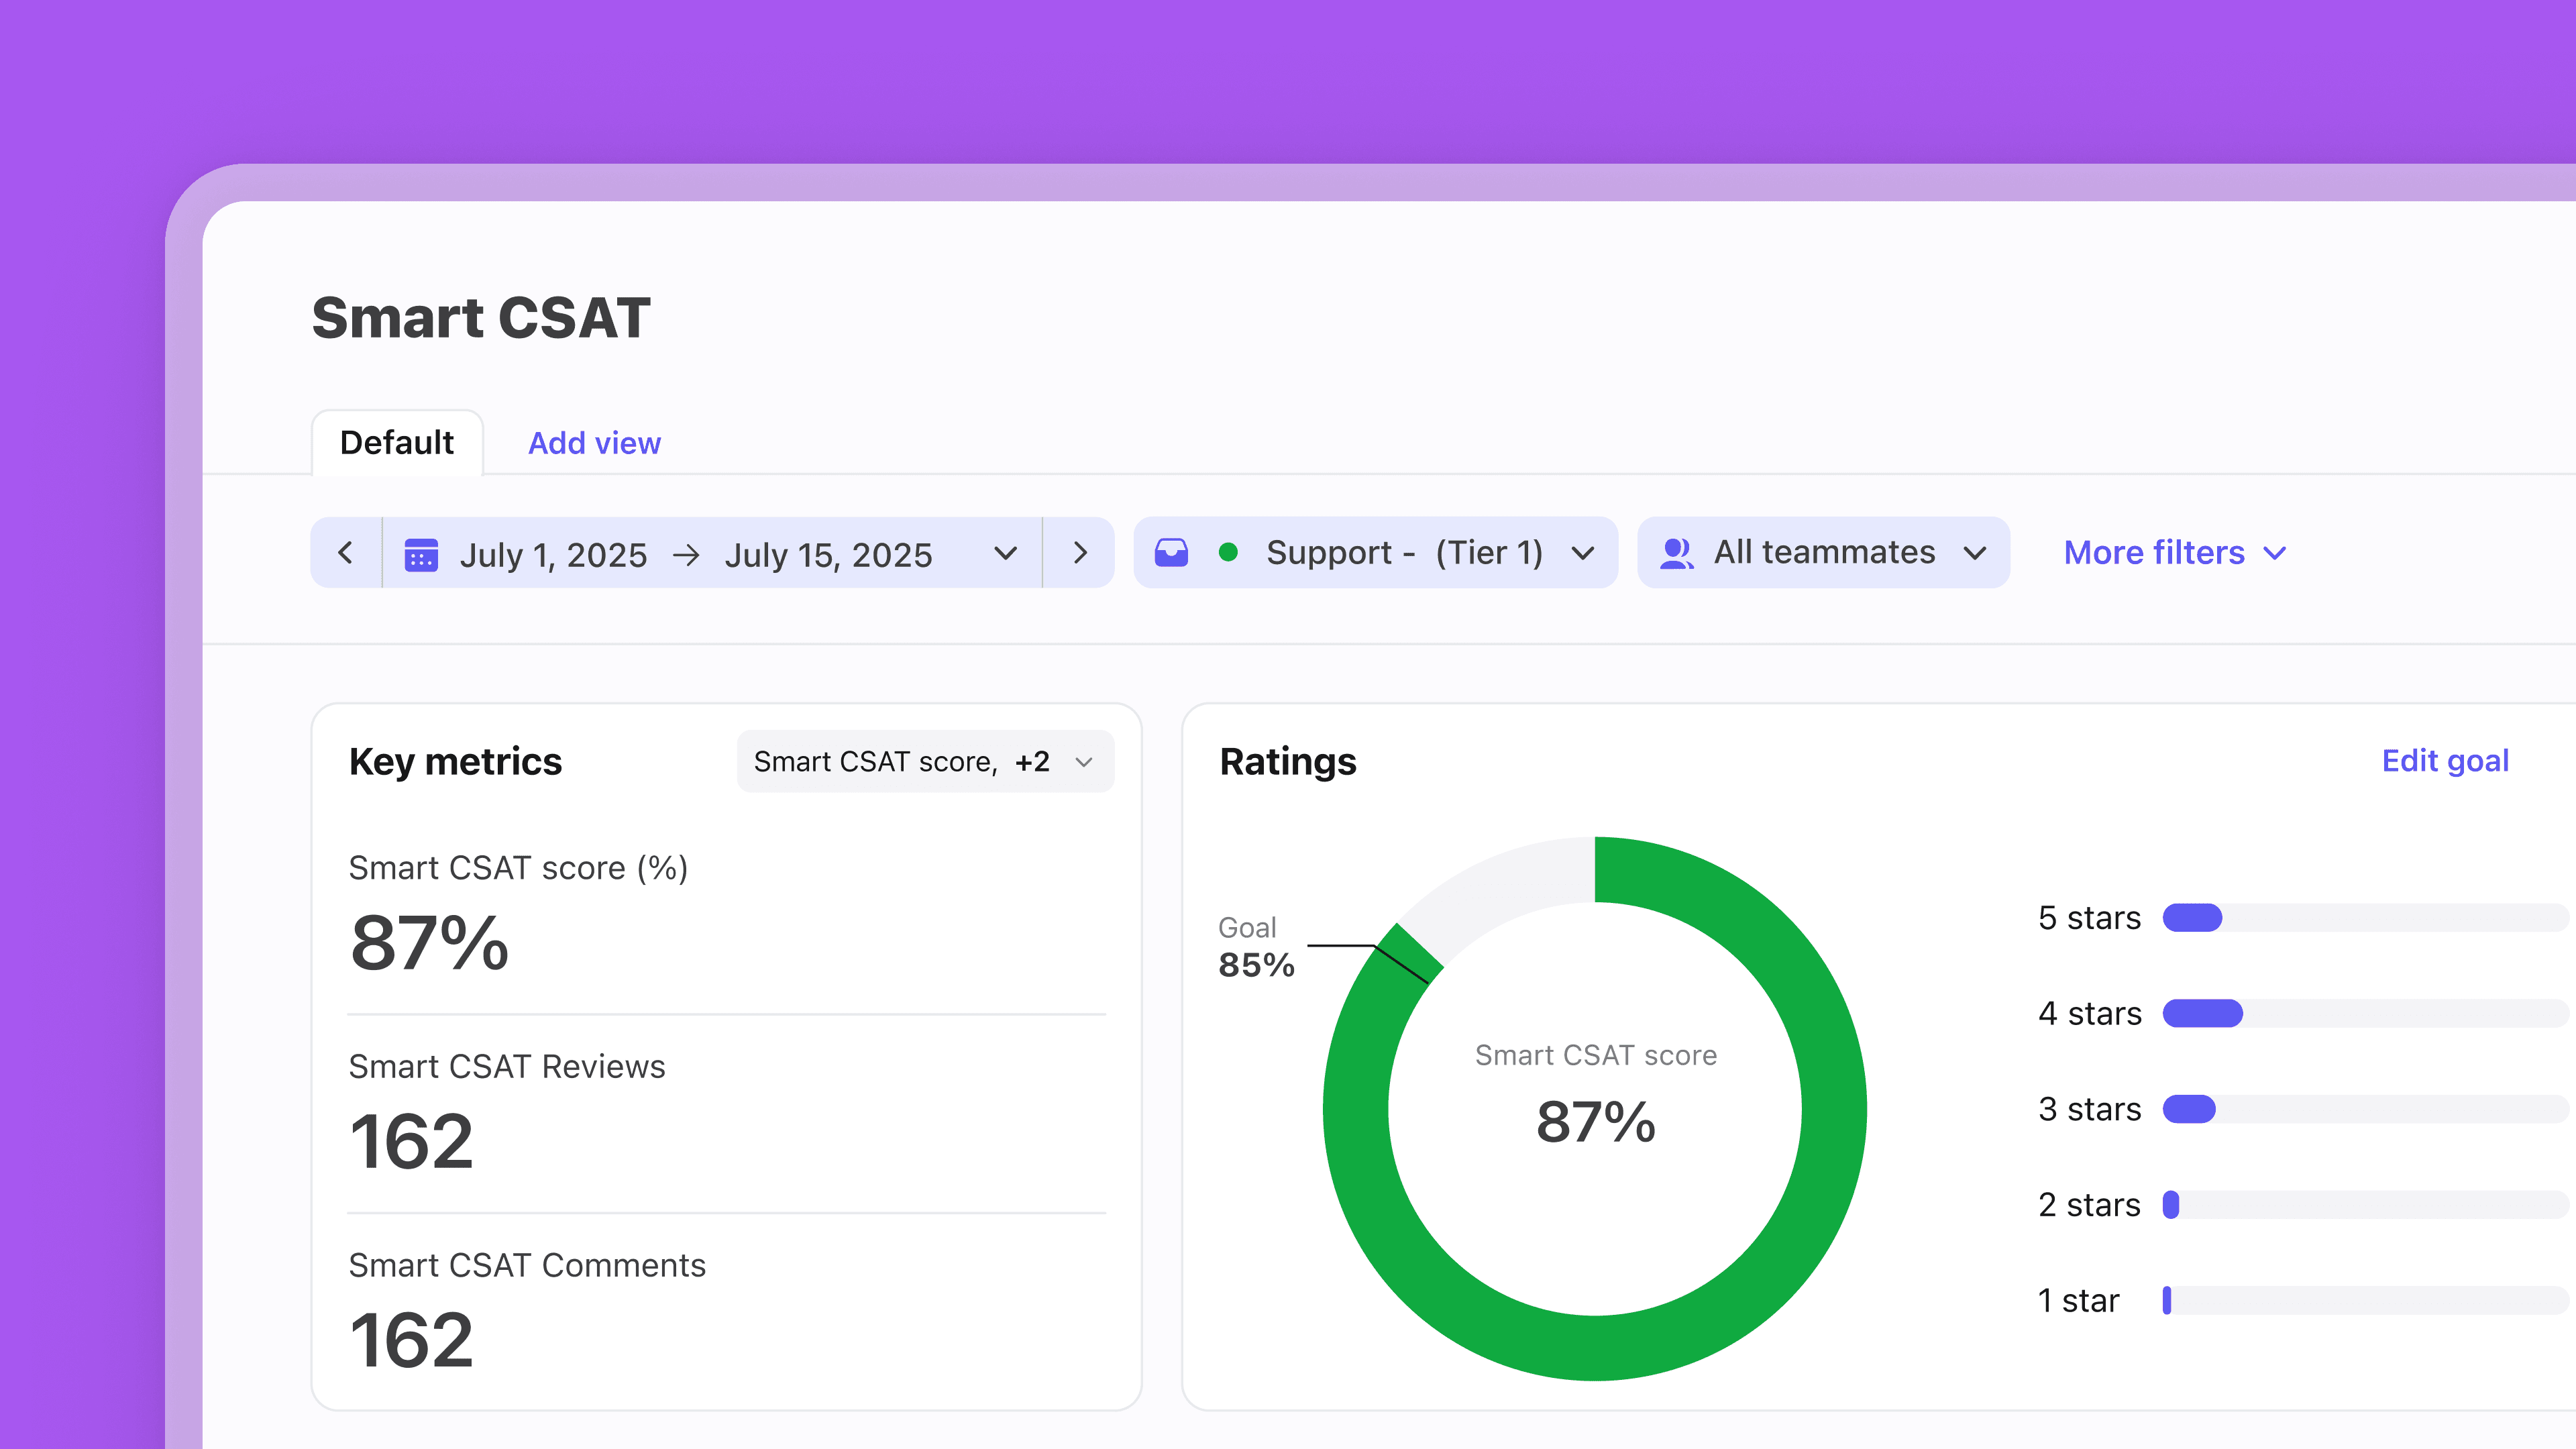
Task: Click the 1 star label
Action: tap(2079, 1300)
